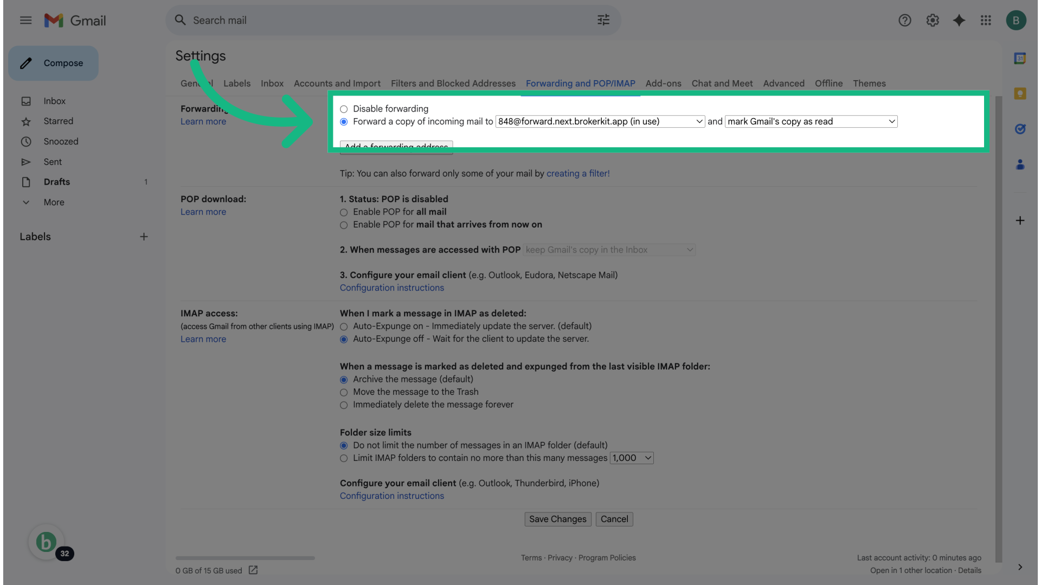Switch to Offline tab
The width and height of the screenshot is (1041, 585).
click(828, 83)
